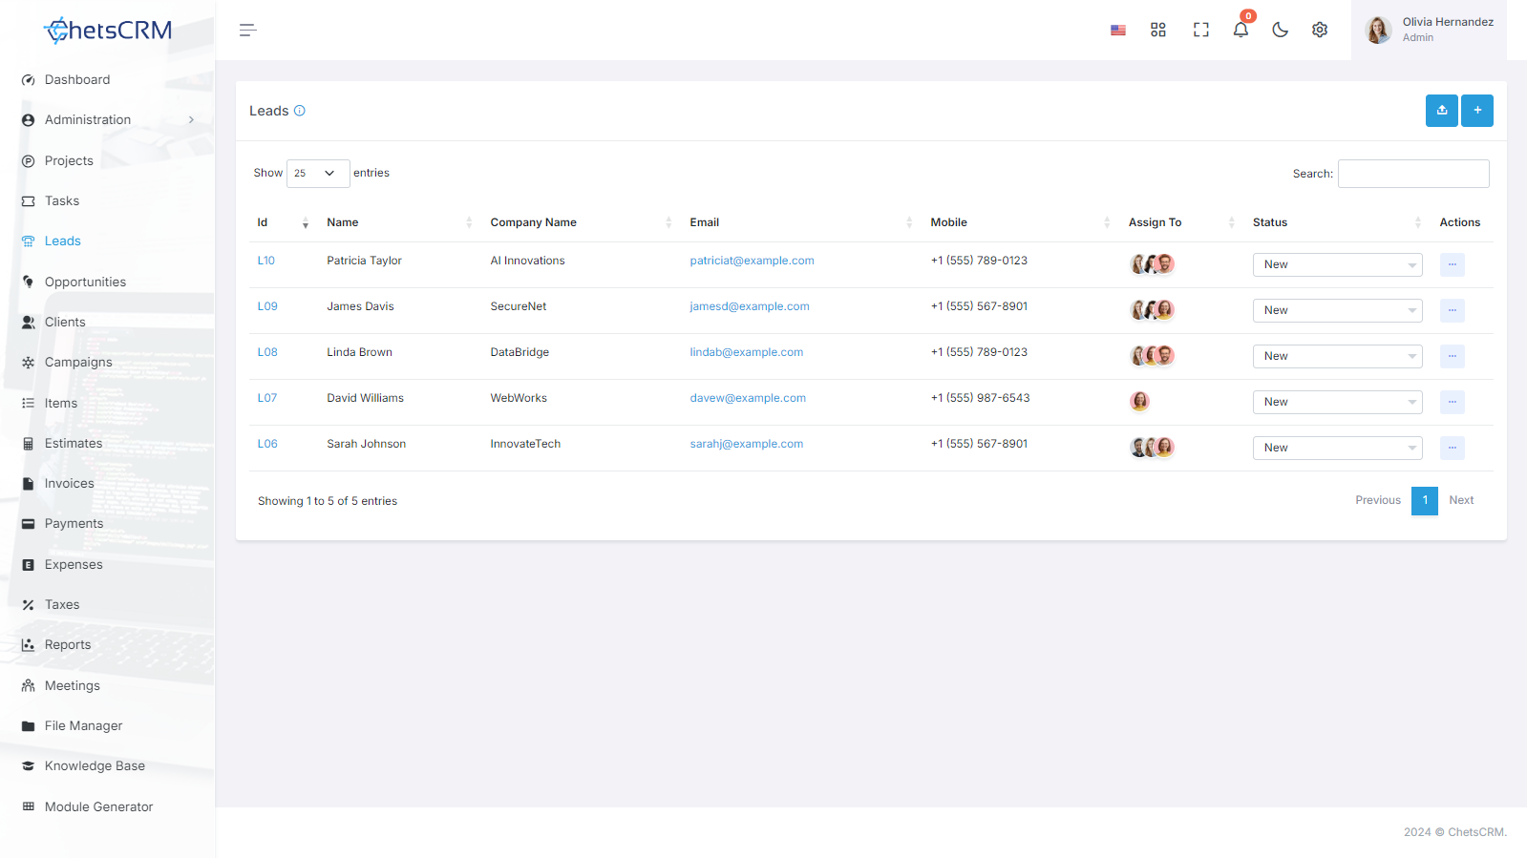
Task: Open actions menu for lead L09
Action: click(x=1453, y=310)
